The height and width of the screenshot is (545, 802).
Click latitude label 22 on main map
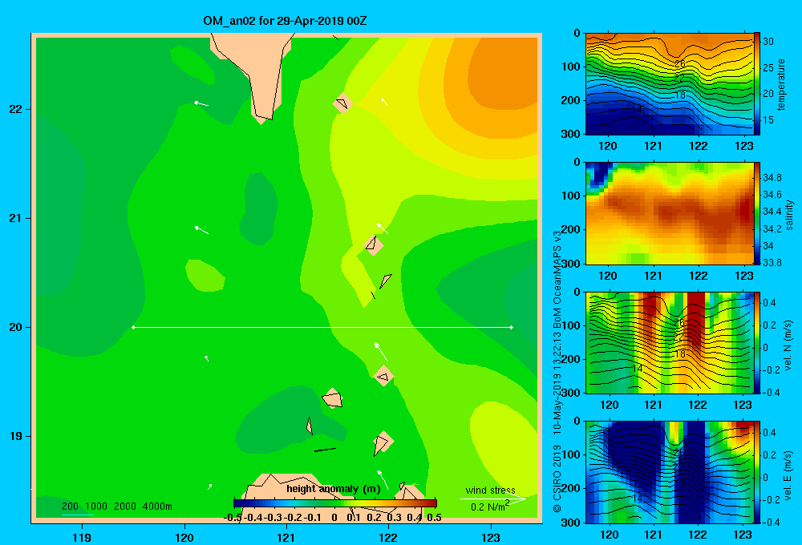click(x=15, y=110)
